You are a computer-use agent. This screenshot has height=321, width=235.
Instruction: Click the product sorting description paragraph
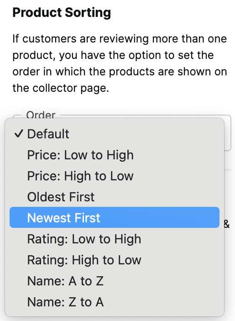click(x=120, y=63)
